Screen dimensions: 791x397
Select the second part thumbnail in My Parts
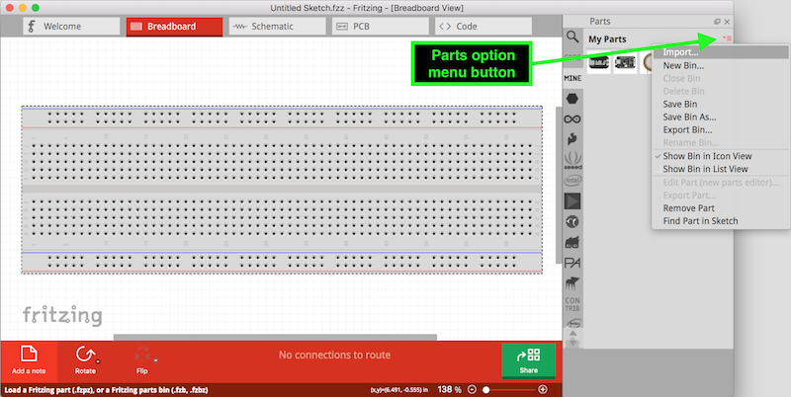[625, 62]
